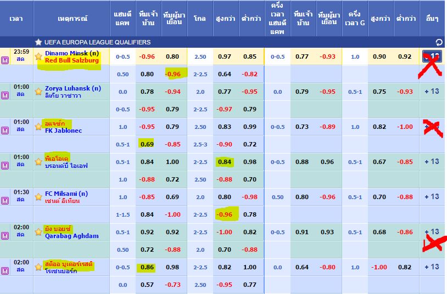Select under odds 0.78 for FC Milsami match
The width and height of the screenshot is (447, 294).
pos(250,214)
